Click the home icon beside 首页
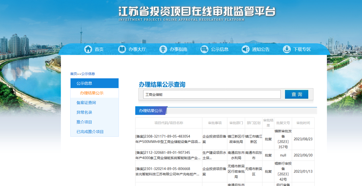Screen dimensions: 362x186 88,49
